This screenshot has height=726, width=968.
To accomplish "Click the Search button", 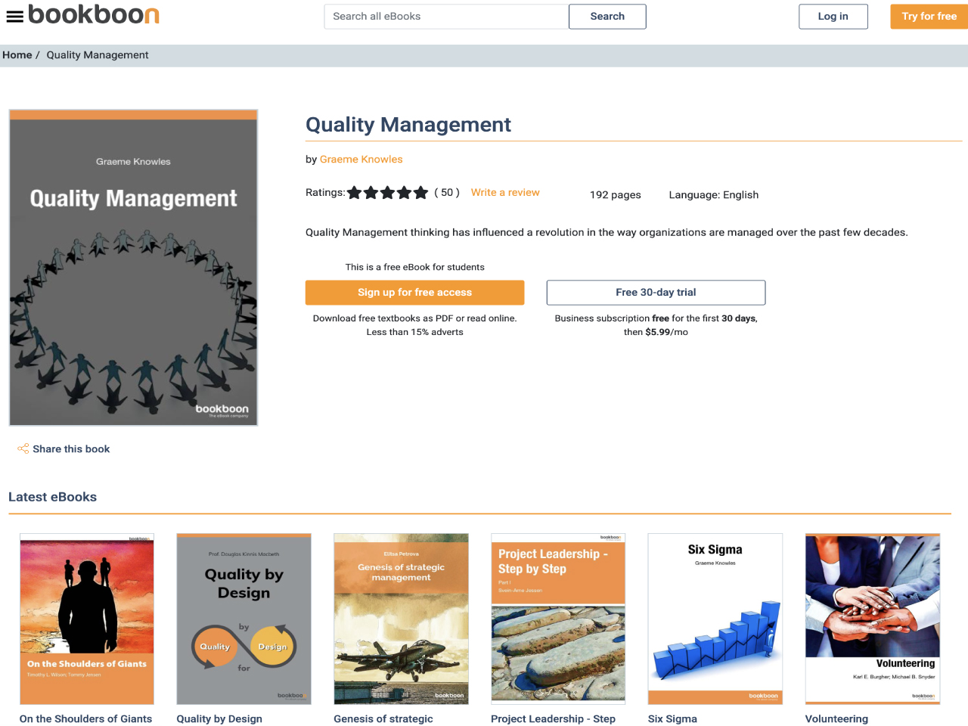I will [607, 17].
